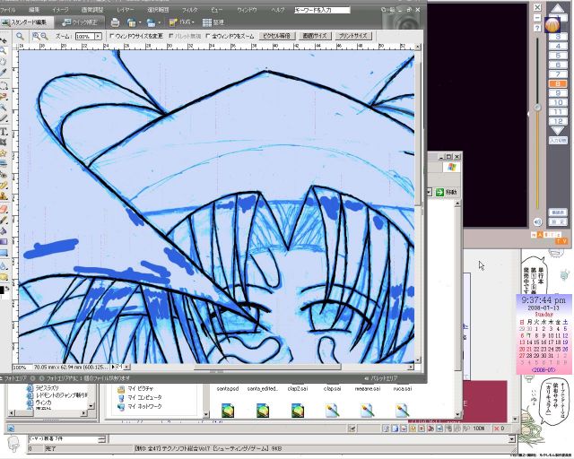The height and width of the screenshot is (459, 574).
Task: Click the save/calendar shortcut icon
Action: click(131, 22)
